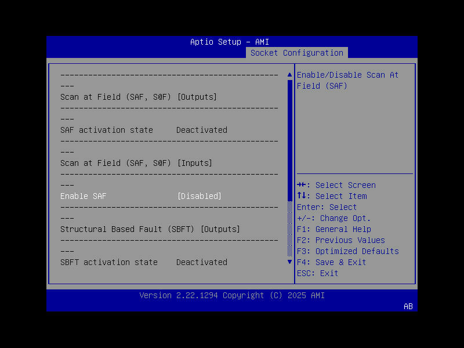Click the AB vendor mark bottom right
This screenshot has height=348, width=464.
(x=408, y=307)
